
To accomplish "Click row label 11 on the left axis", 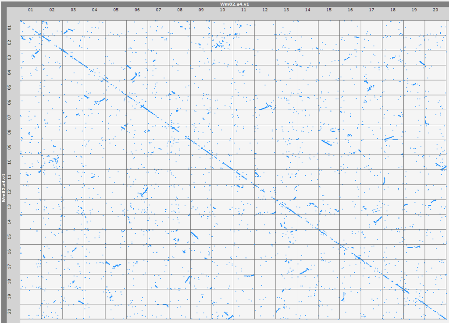I will [x=10, y=177].
